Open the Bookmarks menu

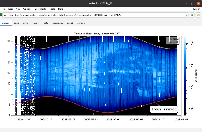41,9
